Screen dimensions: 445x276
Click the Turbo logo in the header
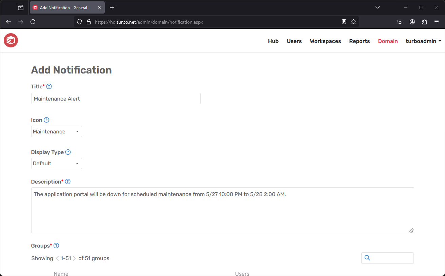click(x=11, y=40)
